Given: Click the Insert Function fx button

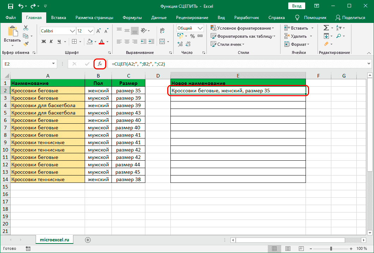Looking at the screenshot, I should click(x=100, y=64).
